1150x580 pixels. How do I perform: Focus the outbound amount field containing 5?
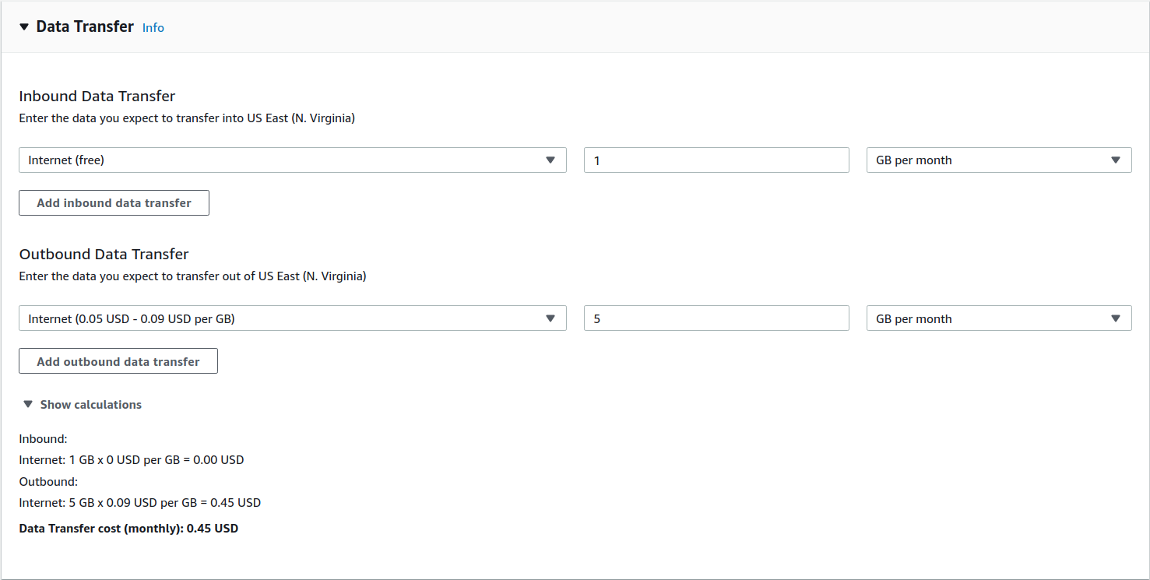point(716,318)
